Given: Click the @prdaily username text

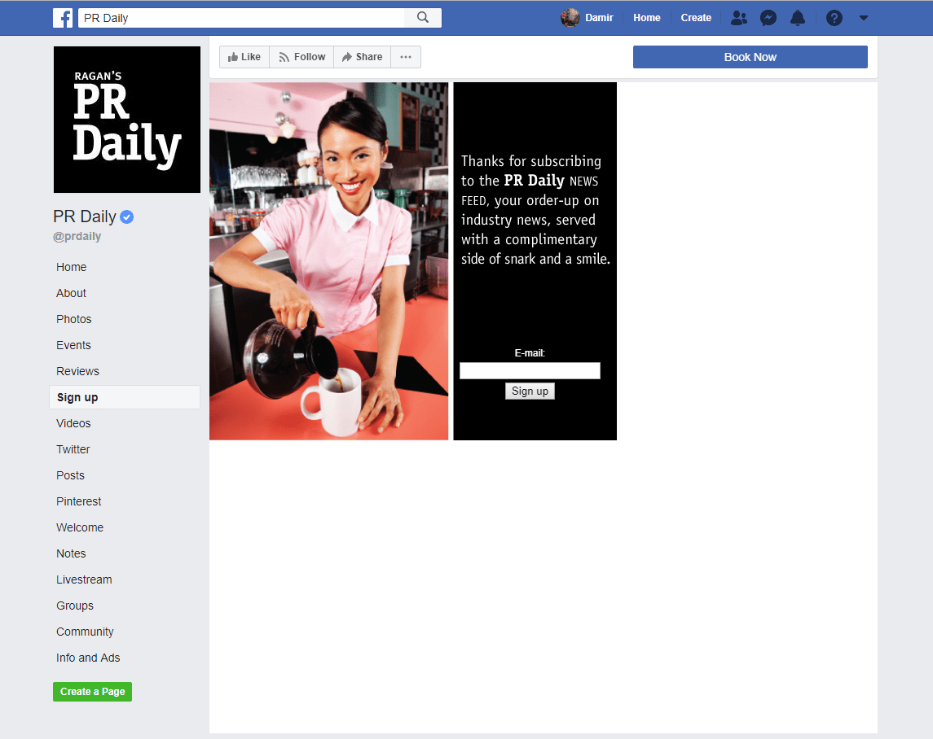Looking at the screenshot, I should click(77, 236).
